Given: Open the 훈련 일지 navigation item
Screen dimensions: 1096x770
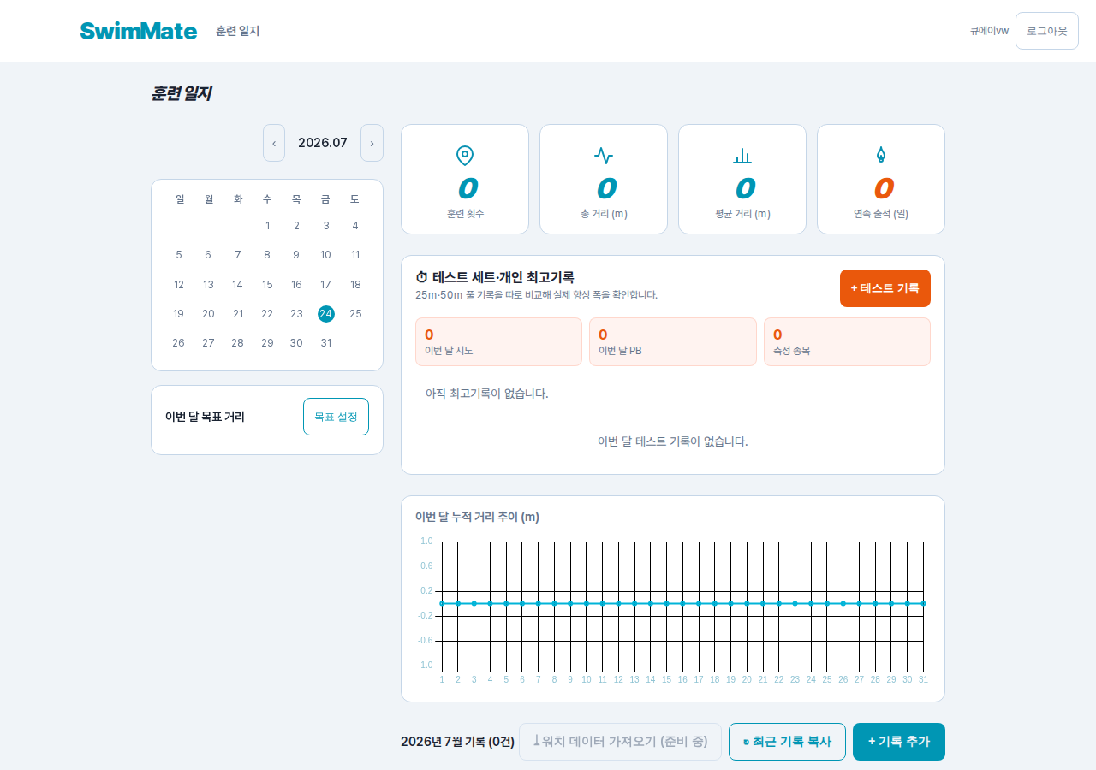Looking at the screenshot, I should pyautogui.click(x=237, y=31).
